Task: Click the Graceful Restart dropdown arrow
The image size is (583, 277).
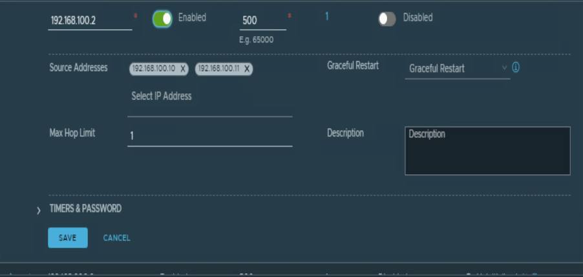Action: tap(504, 67)
